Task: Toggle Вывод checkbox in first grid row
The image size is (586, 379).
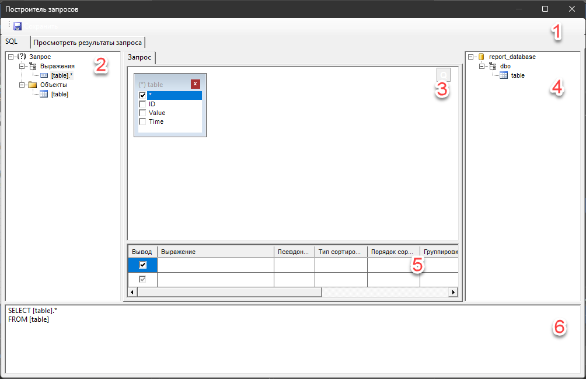Action: [142, 265]
